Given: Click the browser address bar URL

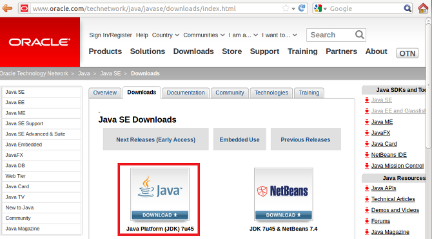Looking at the screenshot, I should pos(134,8).
